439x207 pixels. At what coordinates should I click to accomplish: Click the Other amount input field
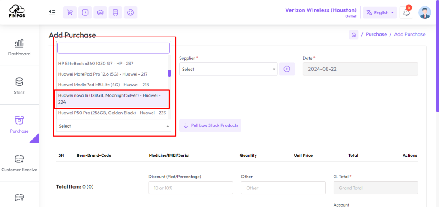click(283, 188)
